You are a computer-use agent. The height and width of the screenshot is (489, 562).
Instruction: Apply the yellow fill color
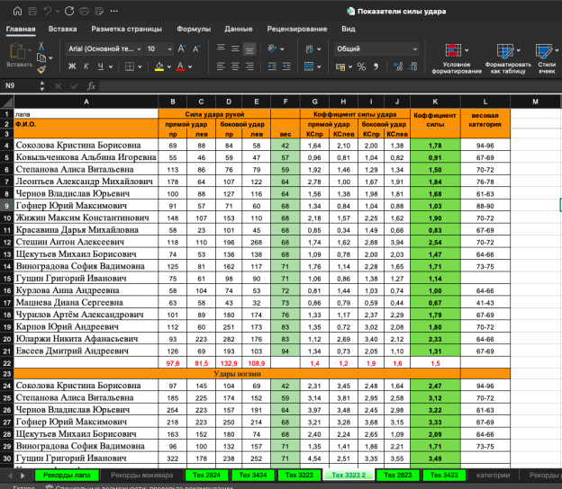point(159,67)
